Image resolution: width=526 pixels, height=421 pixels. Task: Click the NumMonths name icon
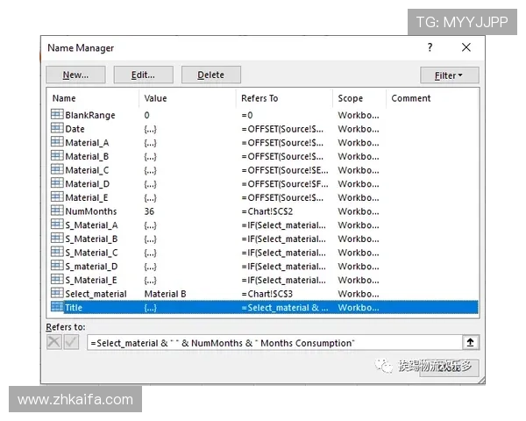coord(57,211)
